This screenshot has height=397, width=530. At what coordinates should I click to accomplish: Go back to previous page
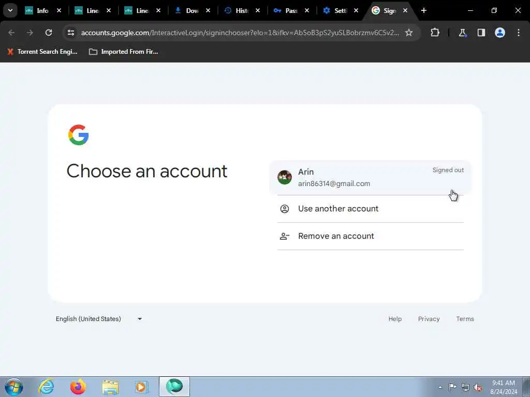(x=11, y=33)
